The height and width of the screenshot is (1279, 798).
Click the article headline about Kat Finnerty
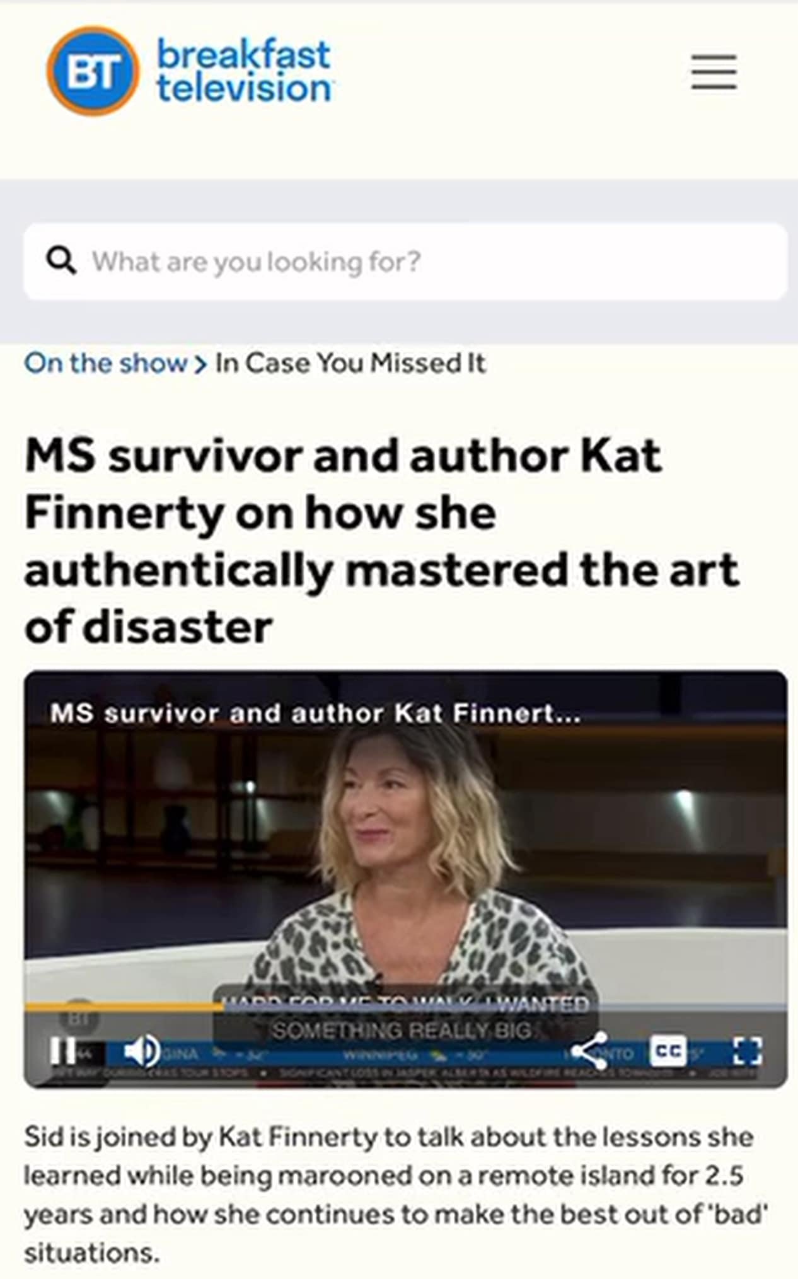381,541
